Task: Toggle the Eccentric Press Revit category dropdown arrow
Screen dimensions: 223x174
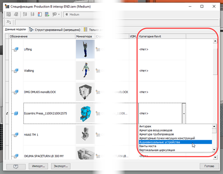Action: pyautogui.click(x=184, y=113)
